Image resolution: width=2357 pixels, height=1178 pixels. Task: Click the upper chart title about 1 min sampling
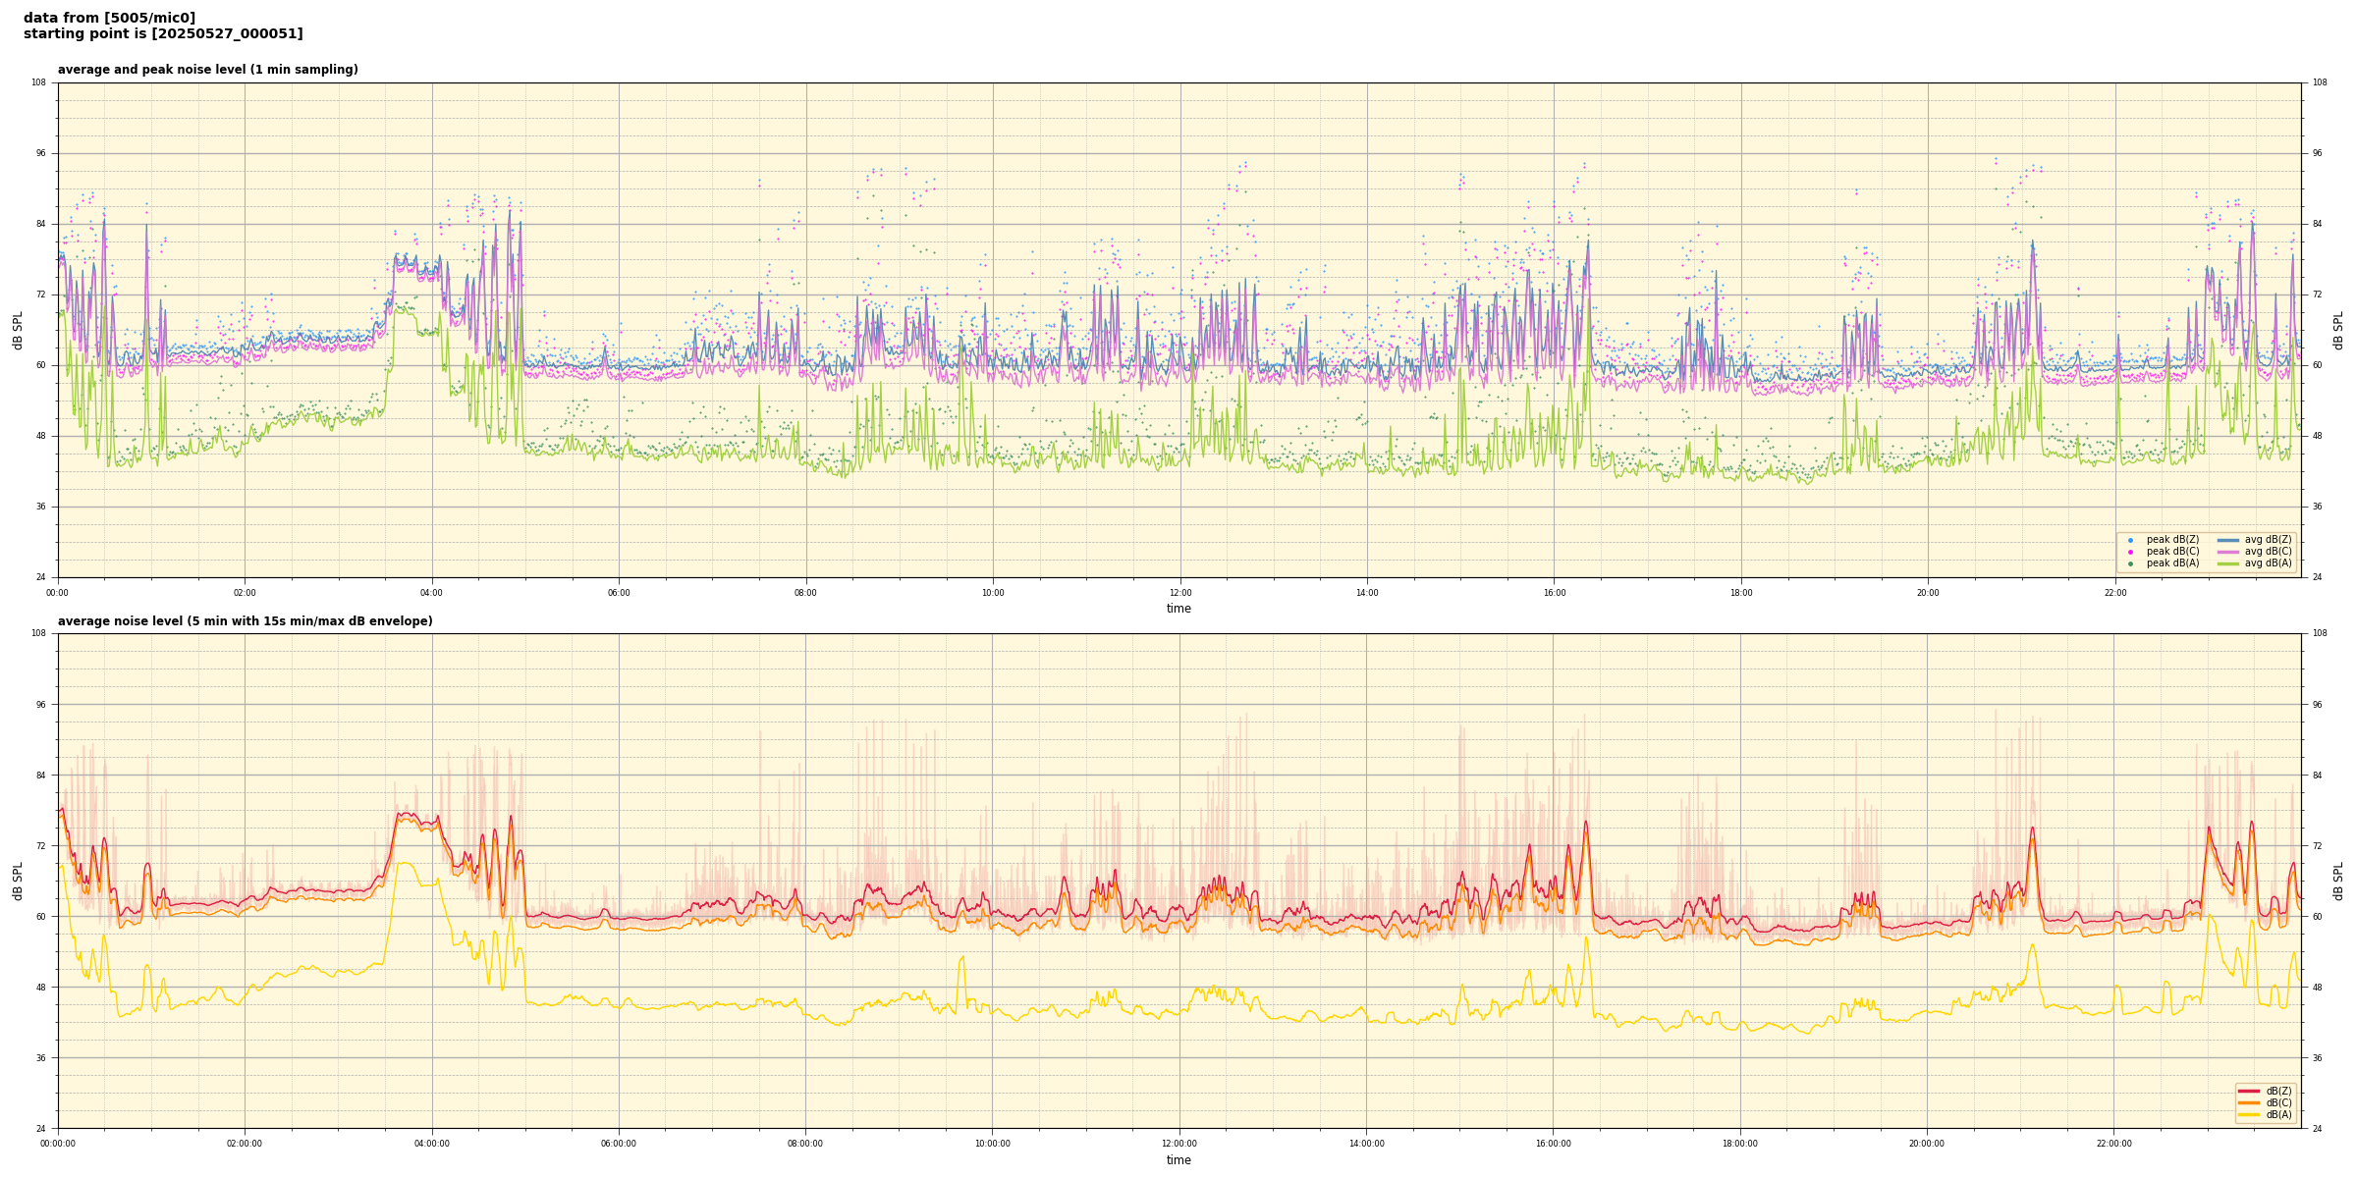point(207,70)
